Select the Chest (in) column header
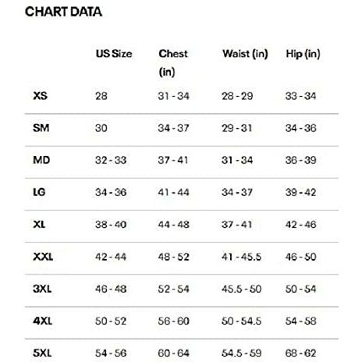The height and width of the screenshot is (362, 362). pos(173,63)
